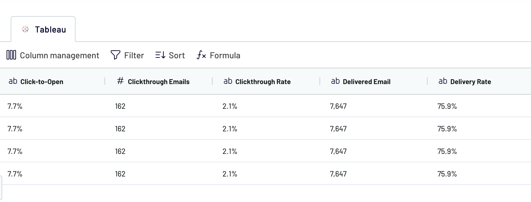Open the Sort menu
531x202 pixels.
pos(177,55)
